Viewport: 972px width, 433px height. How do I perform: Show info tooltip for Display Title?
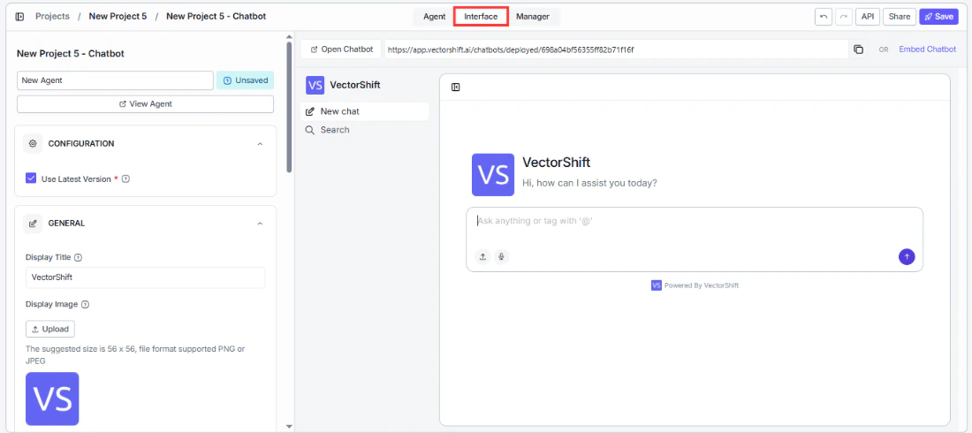(78, 257)
